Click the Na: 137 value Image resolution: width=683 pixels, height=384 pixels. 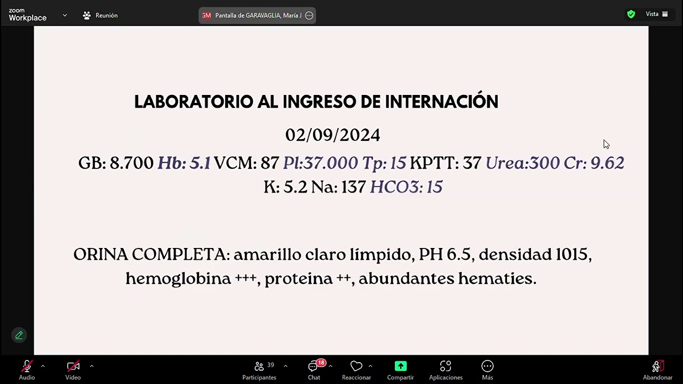(339, 187)
